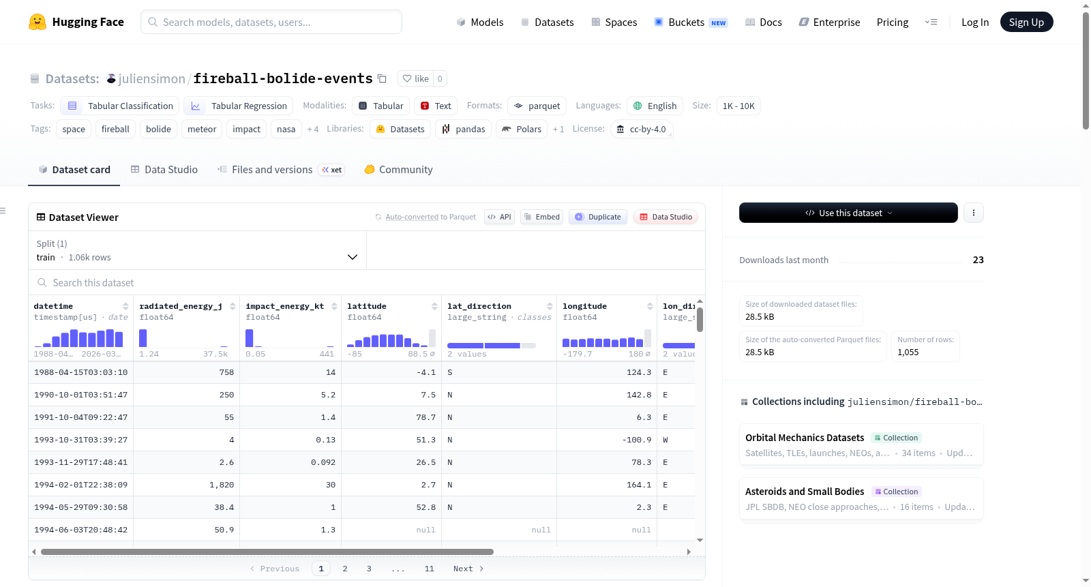
Task: Click sort icon on latitude column
Action: click(x=434, y=306)
